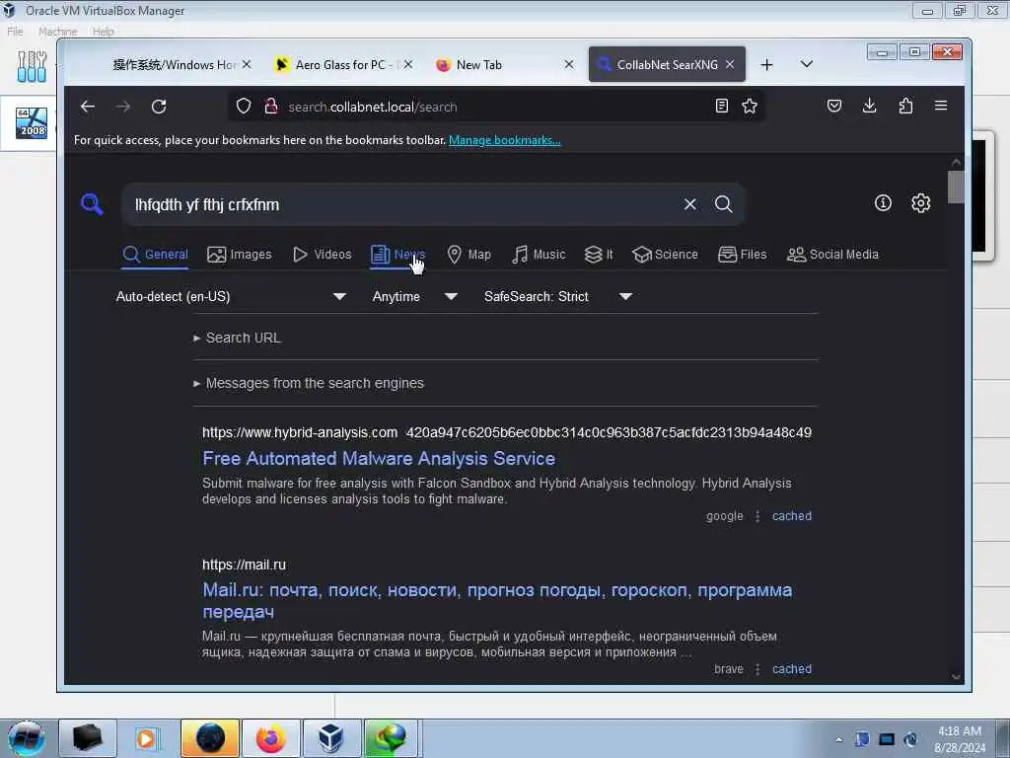Screen dimensions: 1010x758
Task: Open the tracking protection shield icon
Action: (243, 107)
